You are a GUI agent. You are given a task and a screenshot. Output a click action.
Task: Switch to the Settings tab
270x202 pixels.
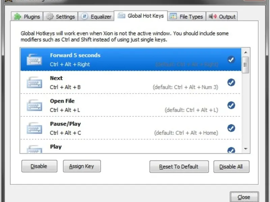point(60,16)
